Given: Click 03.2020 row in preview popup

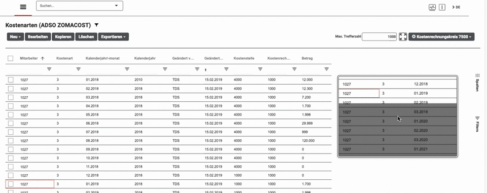Looking at the screenshot, I should pos(398,140).
